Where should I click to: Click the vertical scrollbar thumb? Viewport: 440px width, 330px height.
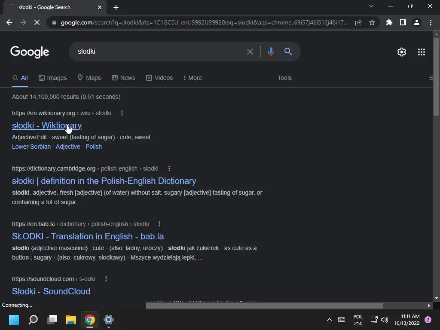436,76
